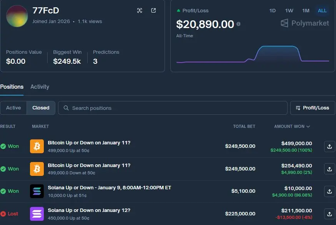Share the $10,000.00 Solana January 9 position
336x225 pixels.
click(x=329, y=191)
